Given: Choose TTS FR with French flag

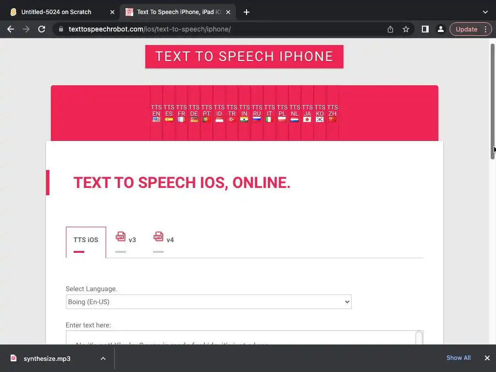Looking at the screenshot, I should click(182, 113).
